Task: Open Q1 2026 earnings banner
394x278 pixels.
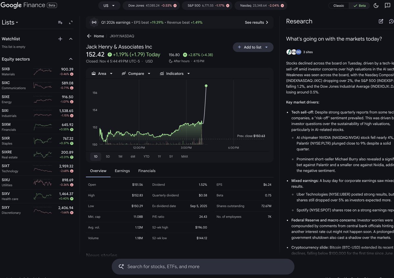Action: [x=180, y=23]
